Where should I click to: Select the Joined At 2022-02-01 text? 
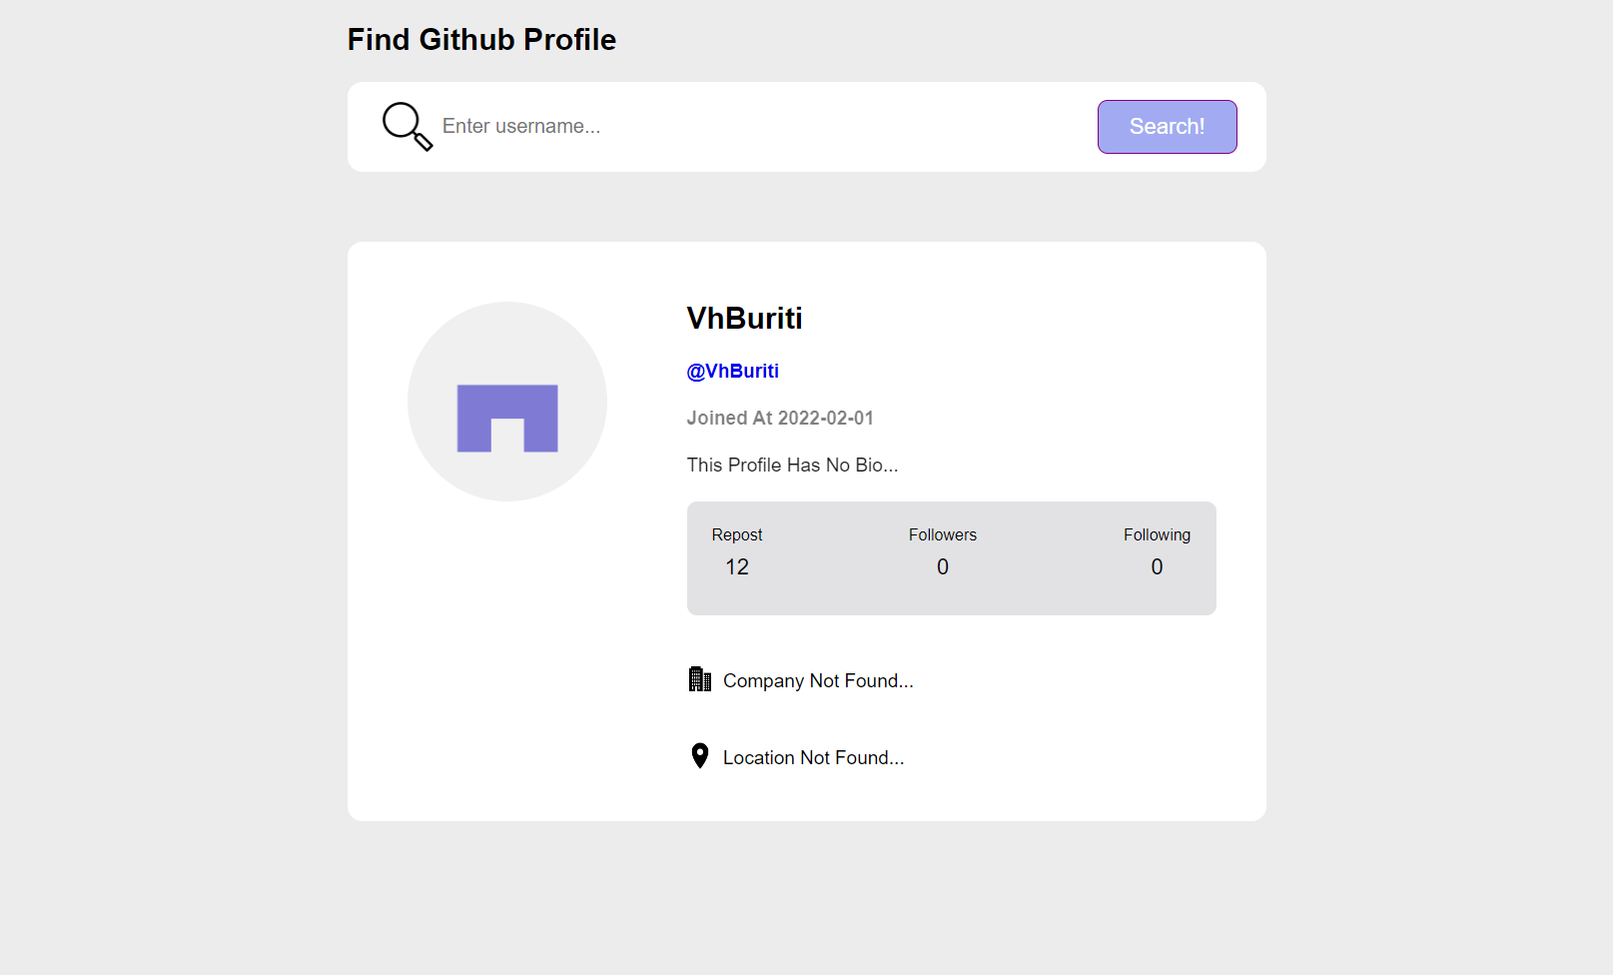click(780, 418)
